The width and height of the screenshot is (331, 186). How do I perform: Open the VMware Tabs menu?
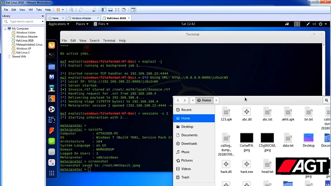point(39,10)
